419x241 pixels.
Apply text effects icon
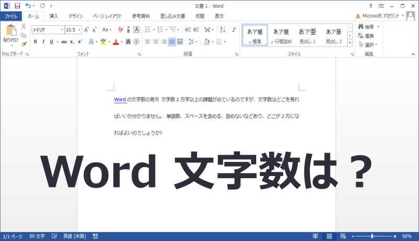point(91,42)
